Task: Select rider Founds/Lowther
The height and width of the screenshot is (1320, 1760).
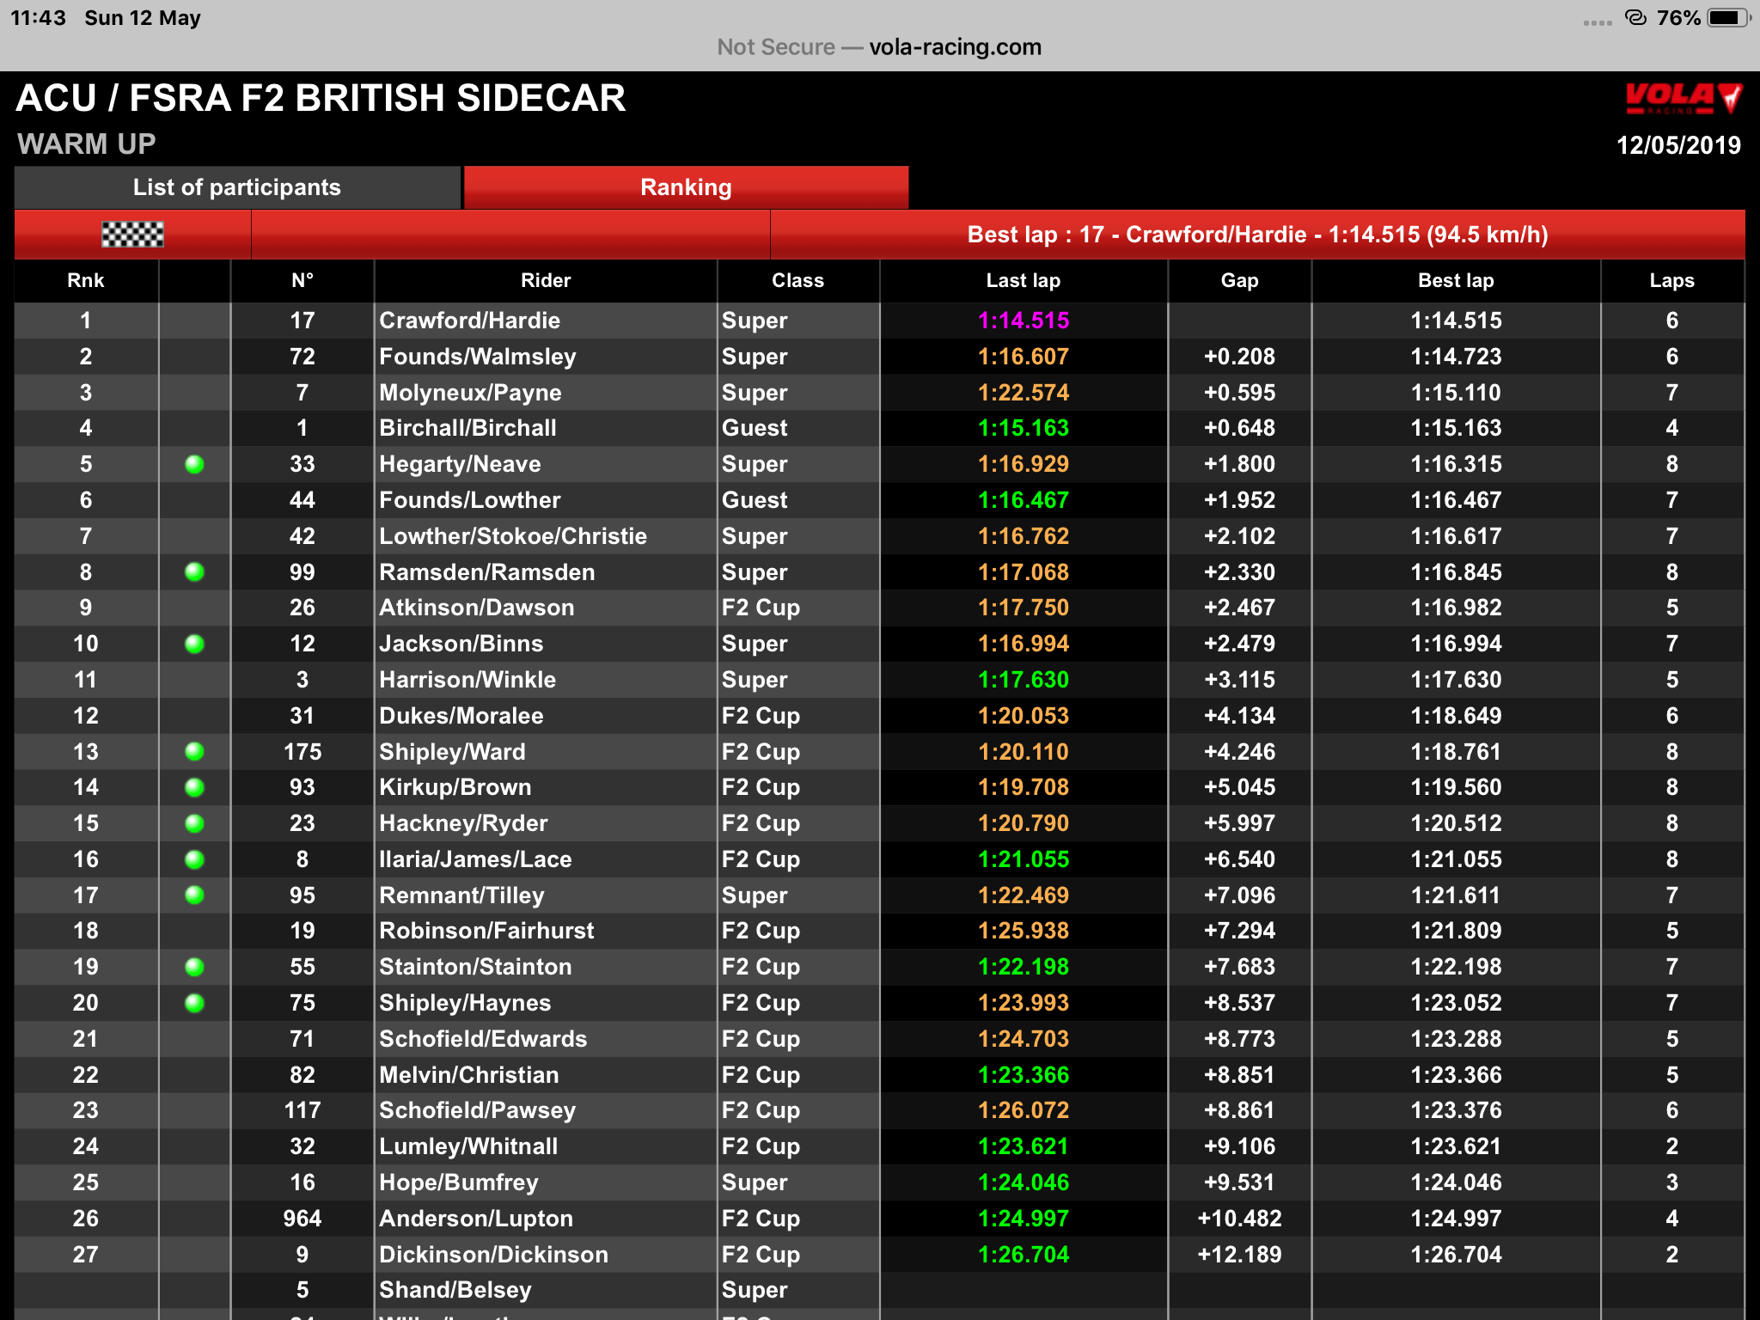Action: coord(469,500)
